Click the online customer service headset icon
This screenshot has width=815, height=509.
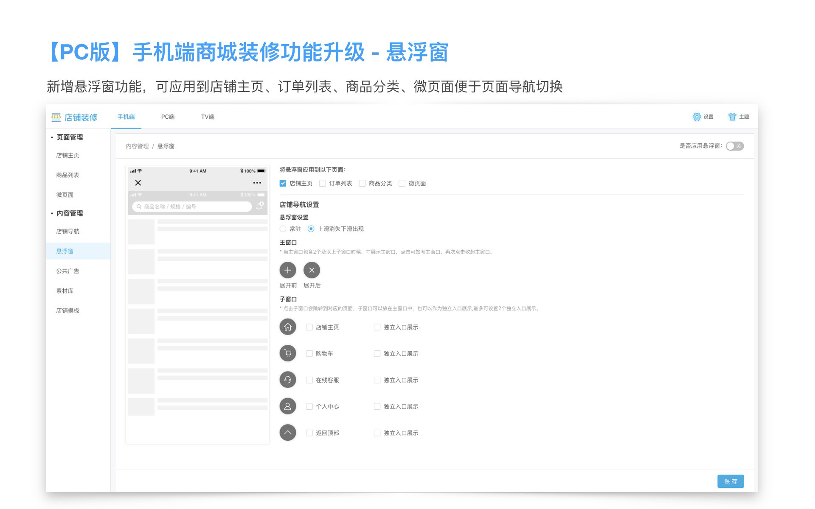coord(287,380)
